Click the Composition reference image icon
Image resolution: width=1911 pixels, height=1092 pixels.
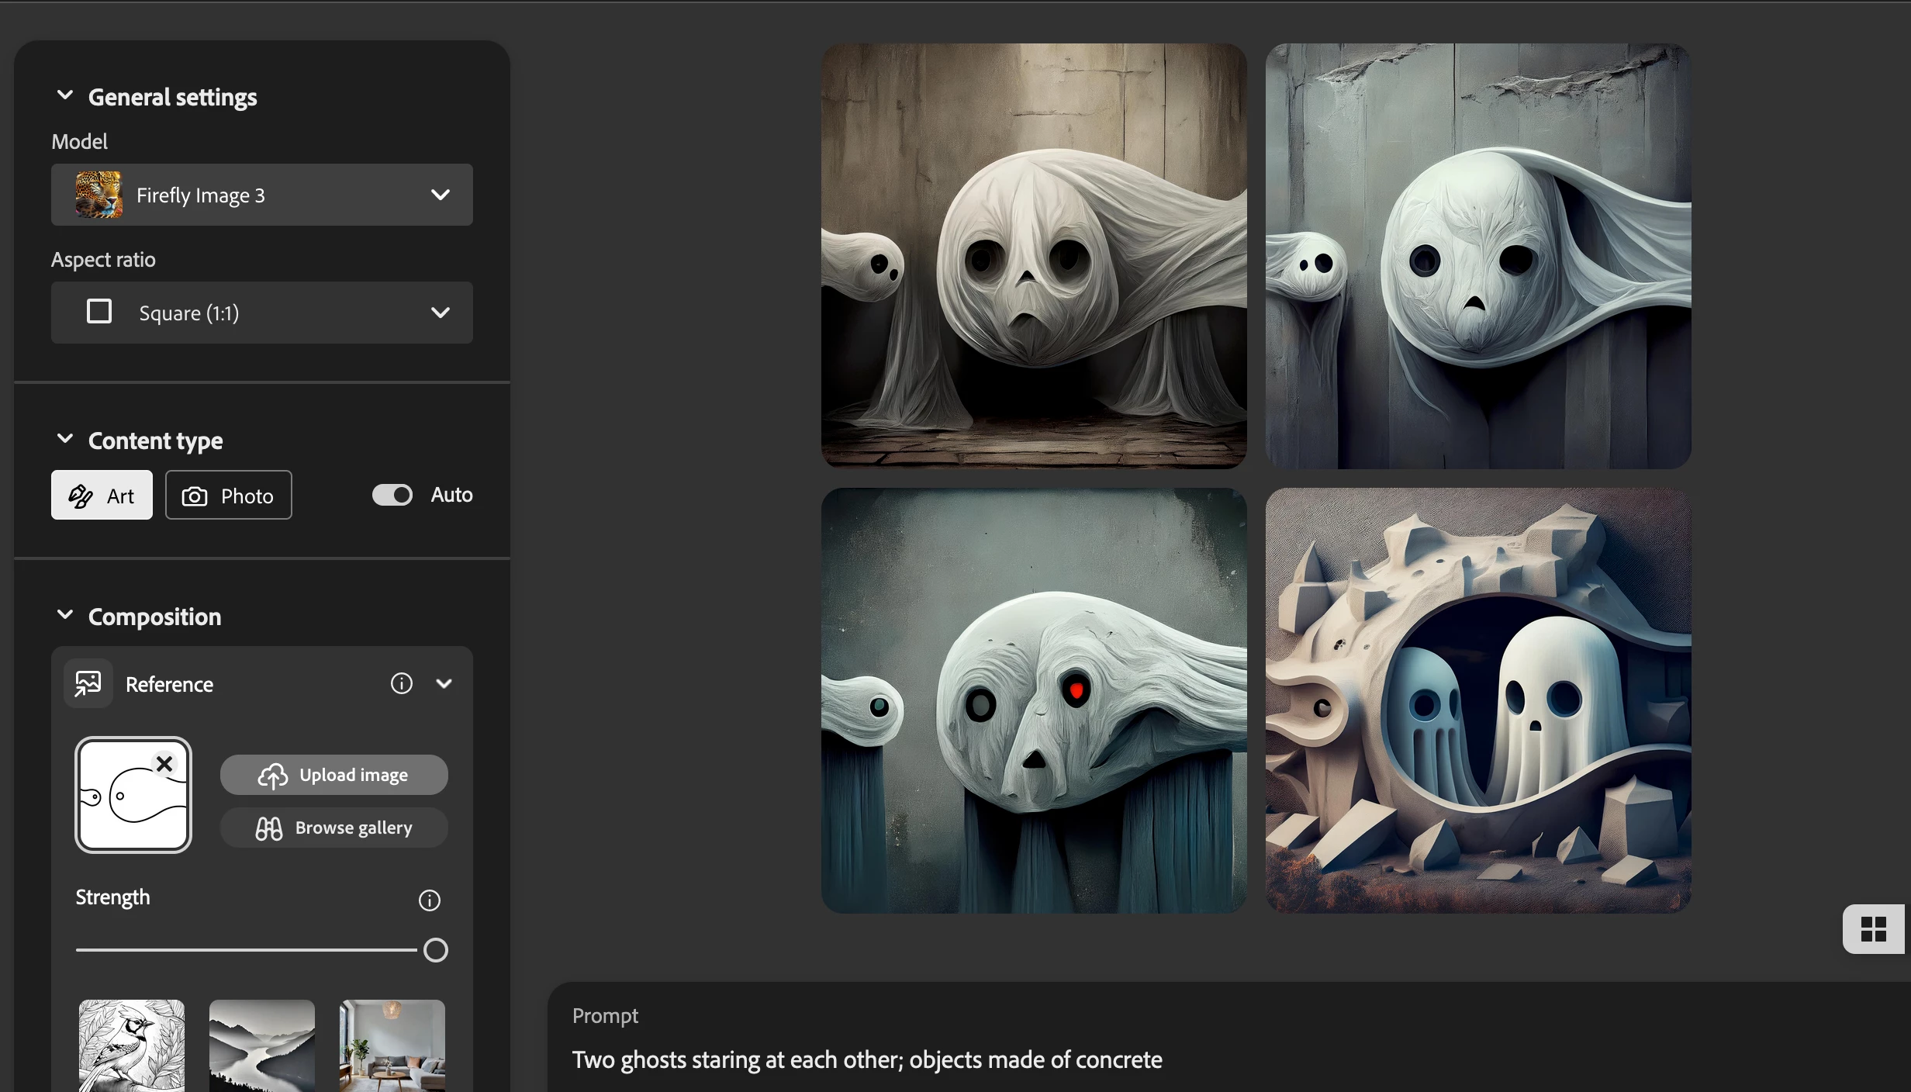[x=88, y=683]
